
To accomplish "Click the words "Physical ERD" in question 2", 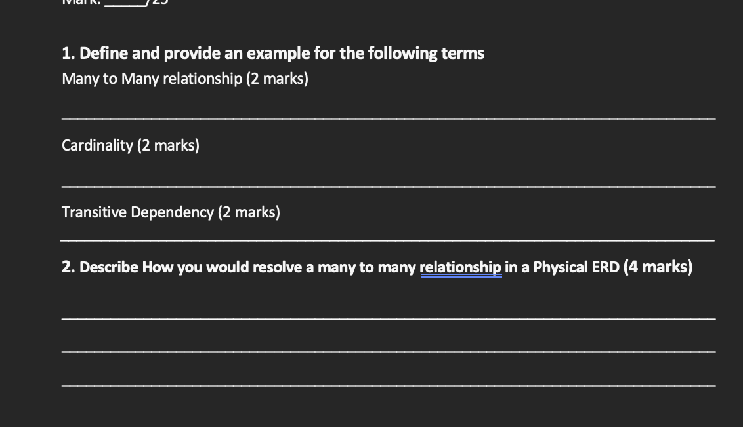I will click(x=576, y=267).
